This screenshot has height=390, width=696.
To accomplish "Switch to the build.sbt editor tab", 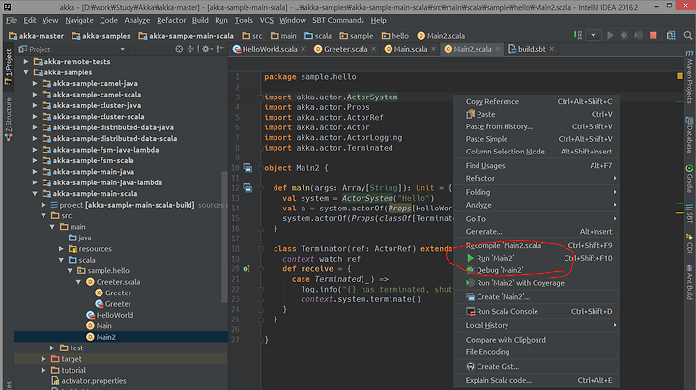I will [531, 49].
